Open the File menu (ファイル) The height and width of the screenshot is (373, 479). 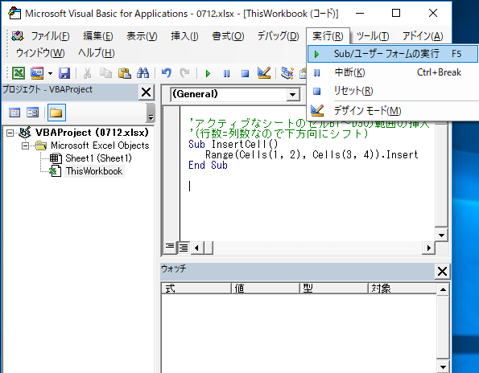(x=50, y=36)
